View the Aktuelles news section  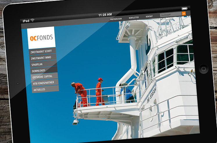click(45, 89)
